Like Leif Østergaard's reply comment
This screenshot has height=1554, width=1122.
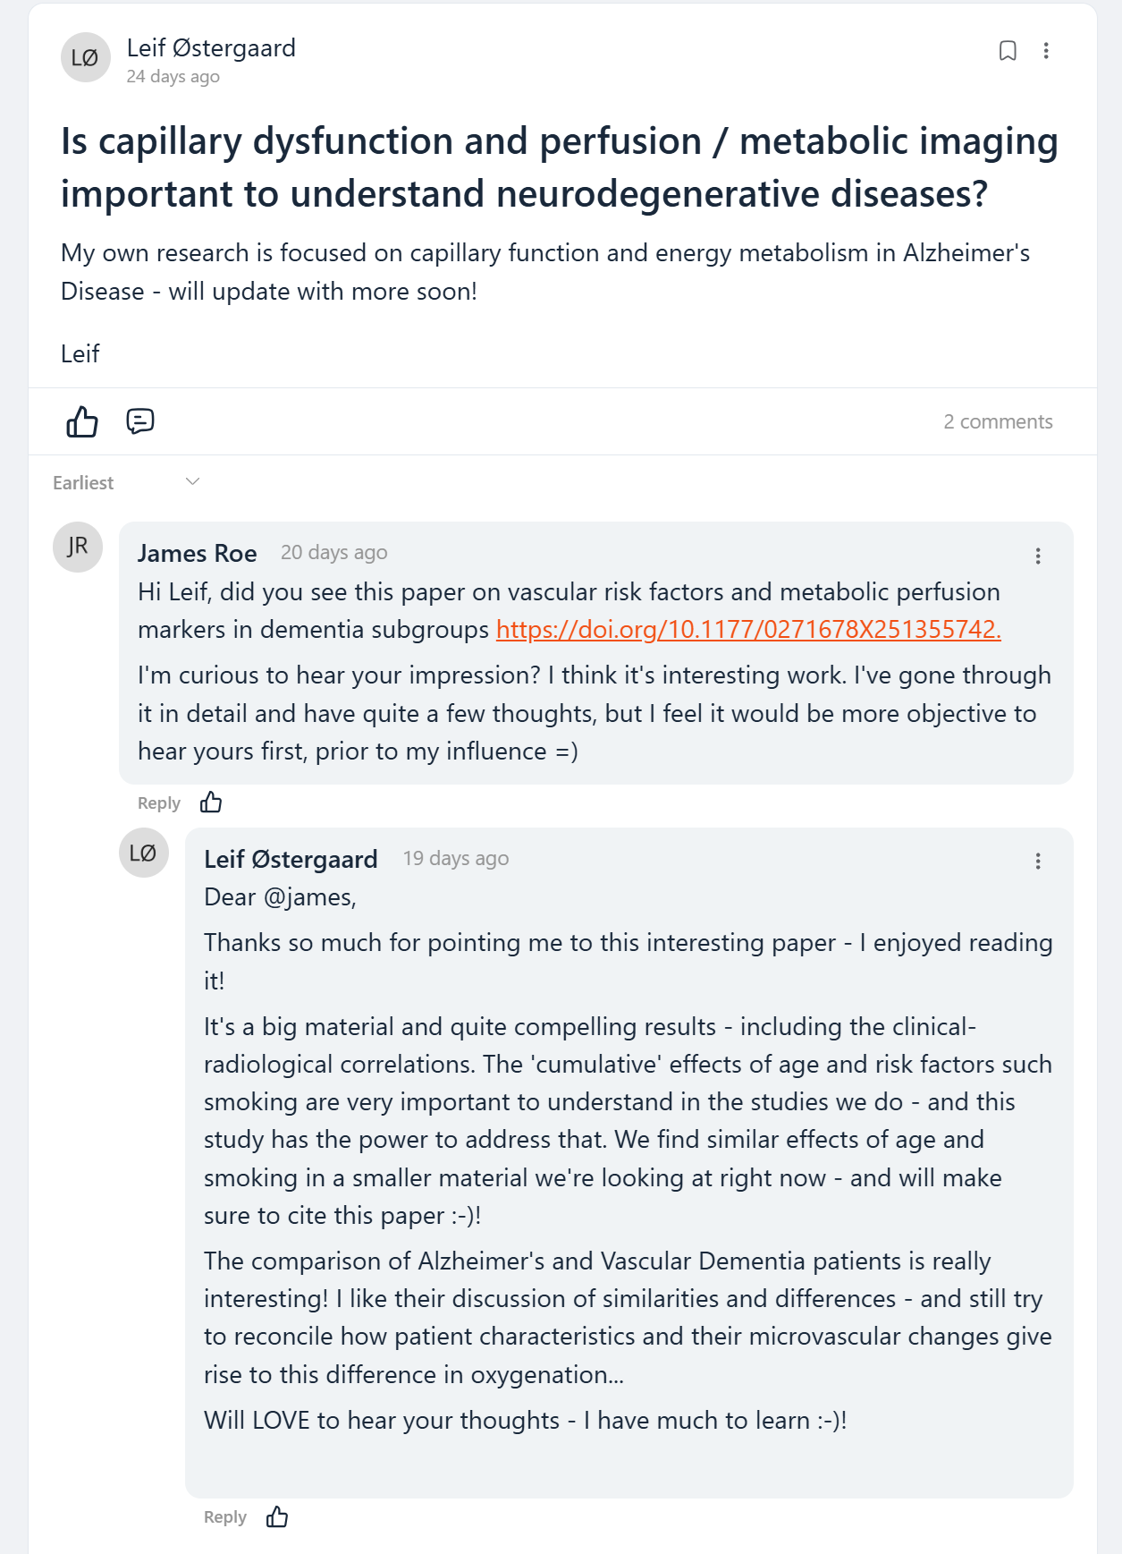[x=277, y=1516]
